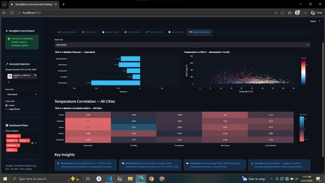The width and height of the screenshot is (325, 183).
Task: Click the green Trained-on checkmark icon
Action: click(x=9, y=39)
